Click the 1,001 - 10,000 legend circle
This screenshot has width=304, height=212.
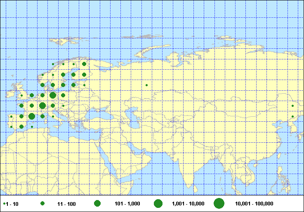pos(158,203)
